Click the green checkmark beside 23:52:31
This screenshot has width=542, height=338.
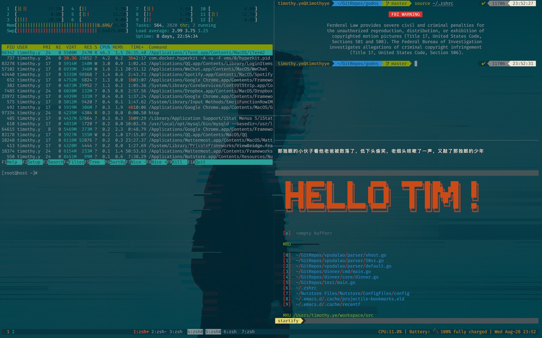pyautogui.click(x=483, y=64)
